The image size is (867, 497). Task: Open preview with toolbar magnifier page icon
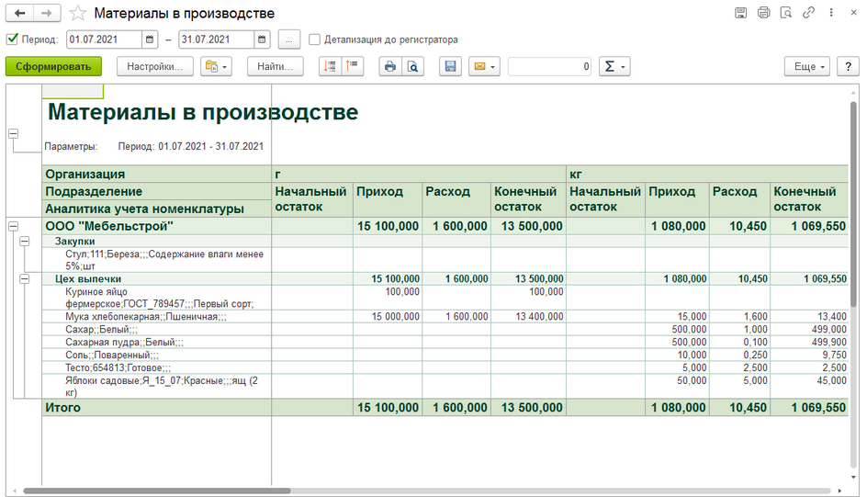click(x=412, y=66)
